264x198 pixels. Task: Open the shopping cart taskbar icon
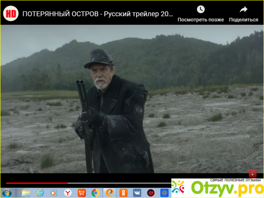click(x=82, y=192)
